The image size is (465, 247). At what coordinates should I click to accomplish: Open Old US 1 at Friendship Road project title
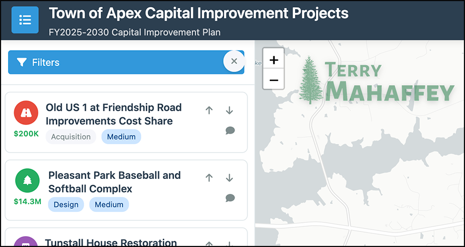pyautogui.click(x=114, y=114)
